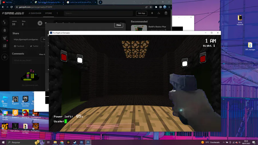Viewport: 258px width, 145px height.
Task: Open the Scratch 3 desktop shortcut
Action: pyautogui.click(x=15, y=114)
